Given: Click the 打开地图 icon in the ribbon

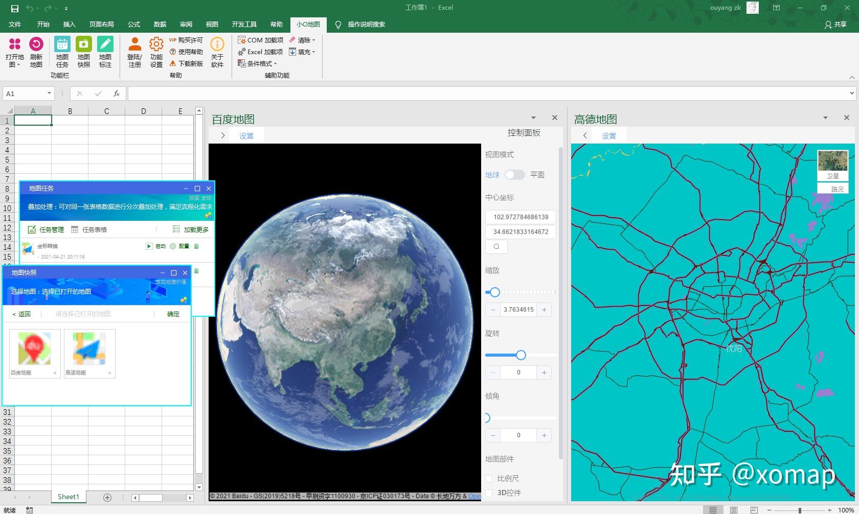Looking at the screenshot, I should (x=15, y=45).
